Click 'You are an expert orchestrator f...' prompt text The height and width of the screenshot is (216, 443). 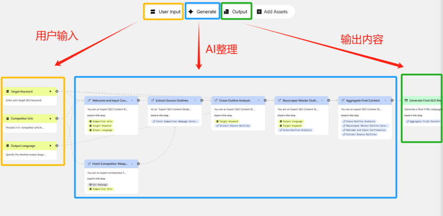pyautogui.click(x=107, y=173)
